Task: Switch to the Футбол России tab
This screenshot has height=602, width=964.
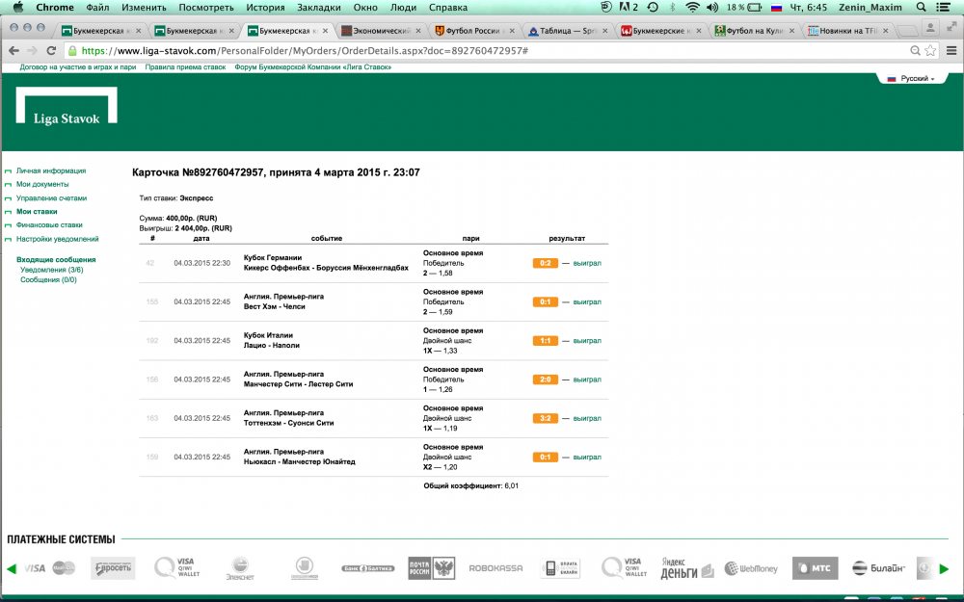Action: 474,30
